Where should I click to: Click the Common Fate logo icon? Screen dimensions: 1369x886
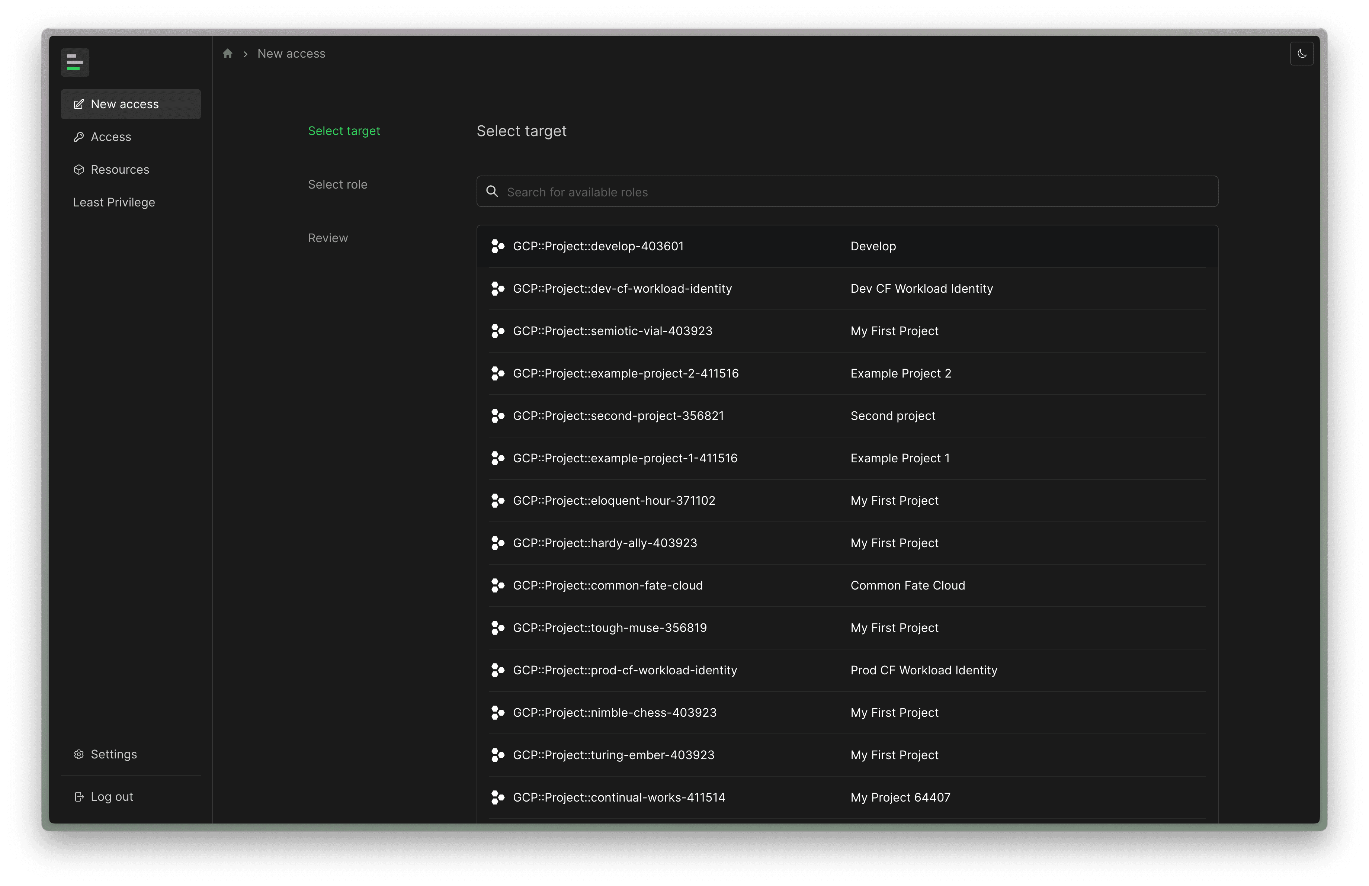point(75,62)
